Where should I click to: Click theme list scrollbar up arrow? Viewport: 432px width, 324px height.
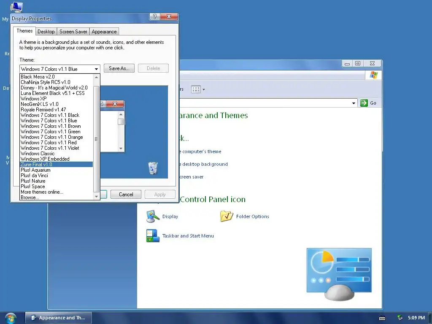96,77
